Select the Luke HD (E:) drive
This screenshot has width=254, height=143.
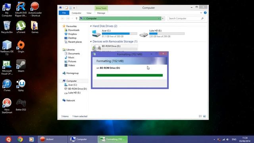click(162, 33)
